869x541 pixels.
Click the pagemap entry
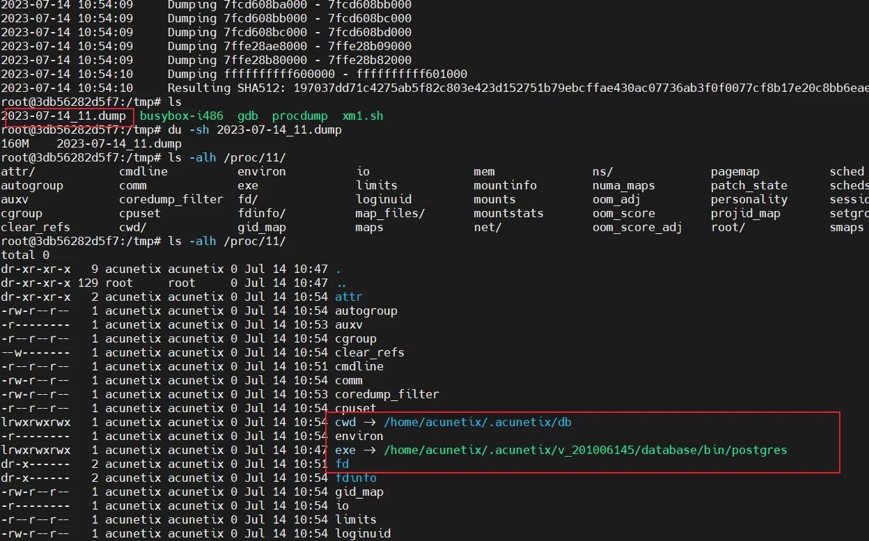click(x=735, y=172)
